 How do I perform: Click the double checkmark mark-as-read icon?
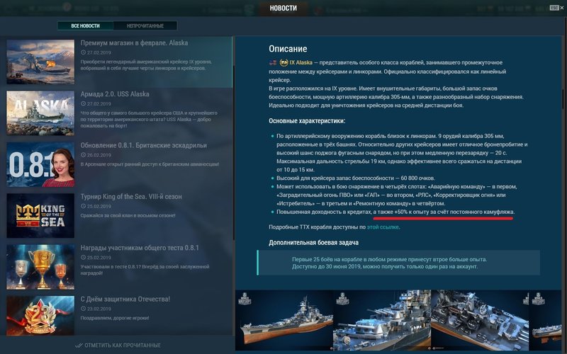[79, 346]
